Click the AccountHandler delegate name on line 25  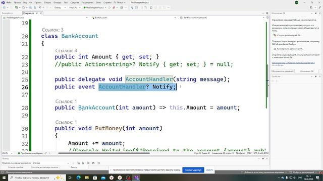pos(149,79)
